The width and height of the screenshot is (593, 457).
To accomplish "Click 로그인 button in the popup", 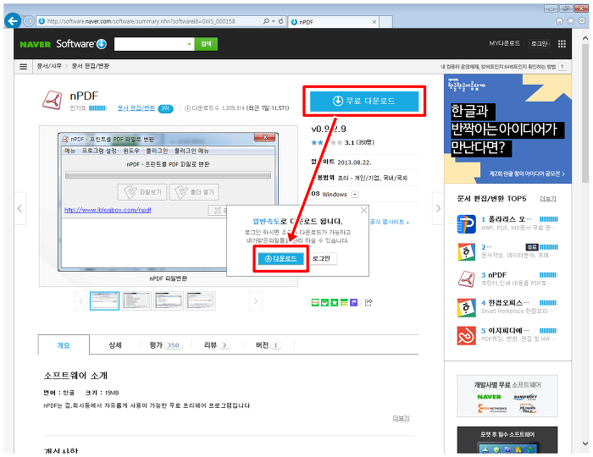I will pyautogui.click(x=321, y=259).
